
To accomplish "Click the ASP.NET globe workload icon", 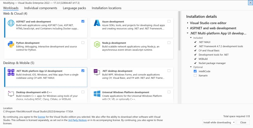I will (x=11, y=23).
